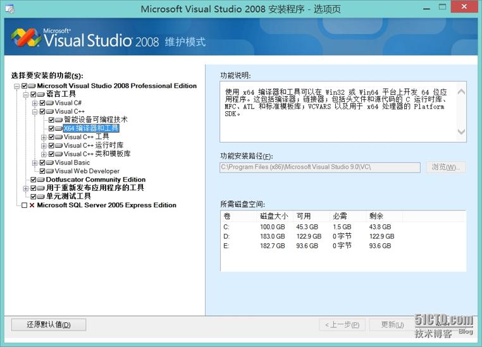The width and height of the screenshot is (482, 347).
Task: Toggle Visual Web Developer checkbox
Action: (x=42, y=171)
